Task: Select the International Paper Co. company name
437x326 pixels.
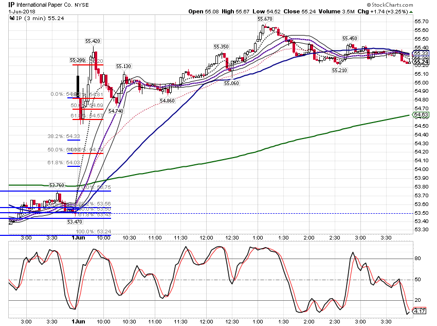Action: 44,5
